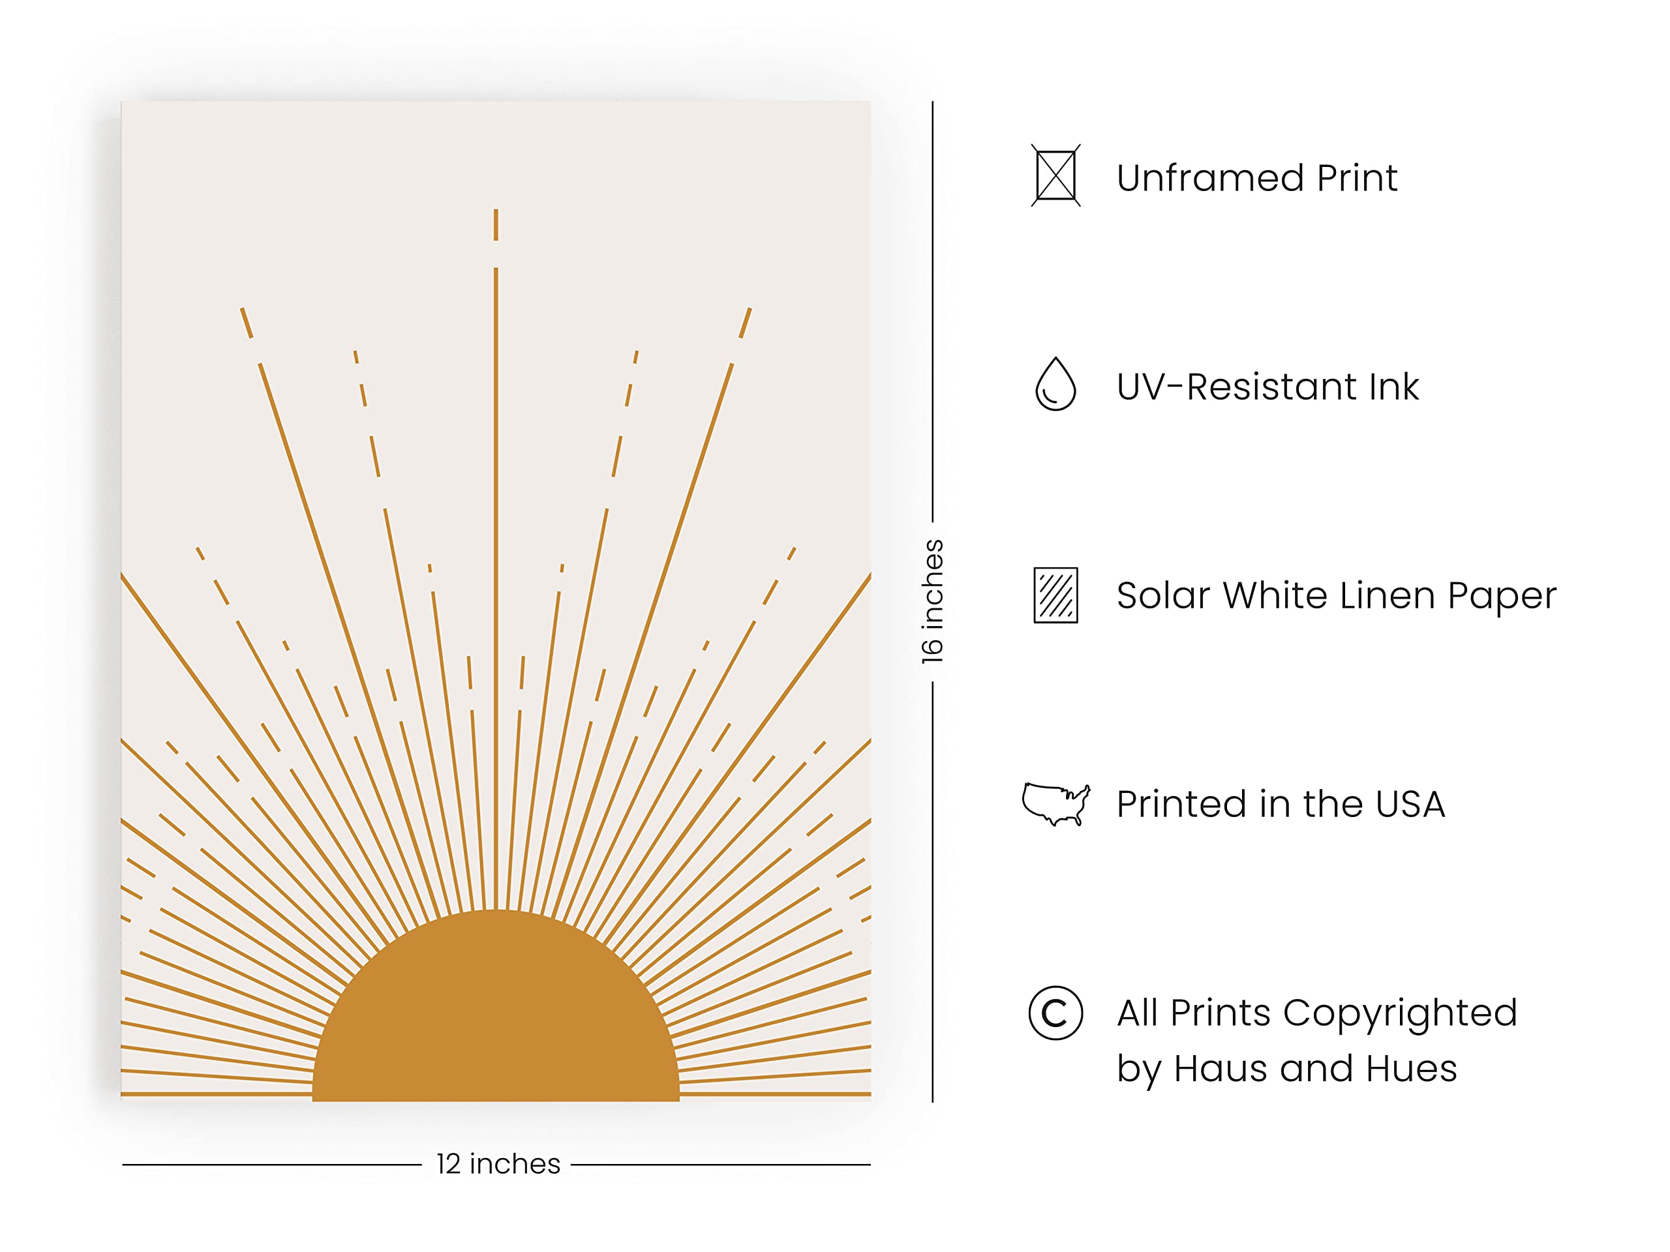Click the vertical "16 inches" height label
Screen dimensions: 1670x1252
(x=933, y=601)
